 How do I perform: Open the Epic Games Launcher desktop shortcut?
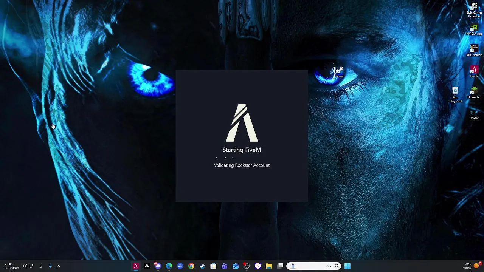tap(474, 10)
